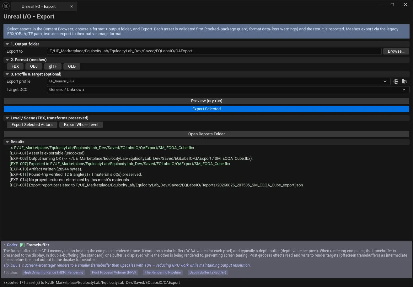Click the Unreal Engine logo icon

point(6,6)
